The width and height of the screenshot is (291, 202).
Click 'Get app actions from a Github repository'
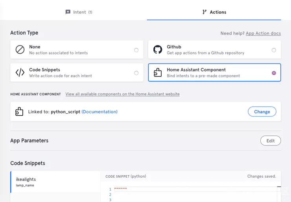click(205, 53)
